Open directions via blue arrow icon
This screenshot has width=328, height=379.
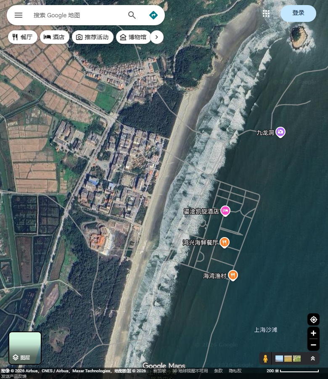click(153, 15)
